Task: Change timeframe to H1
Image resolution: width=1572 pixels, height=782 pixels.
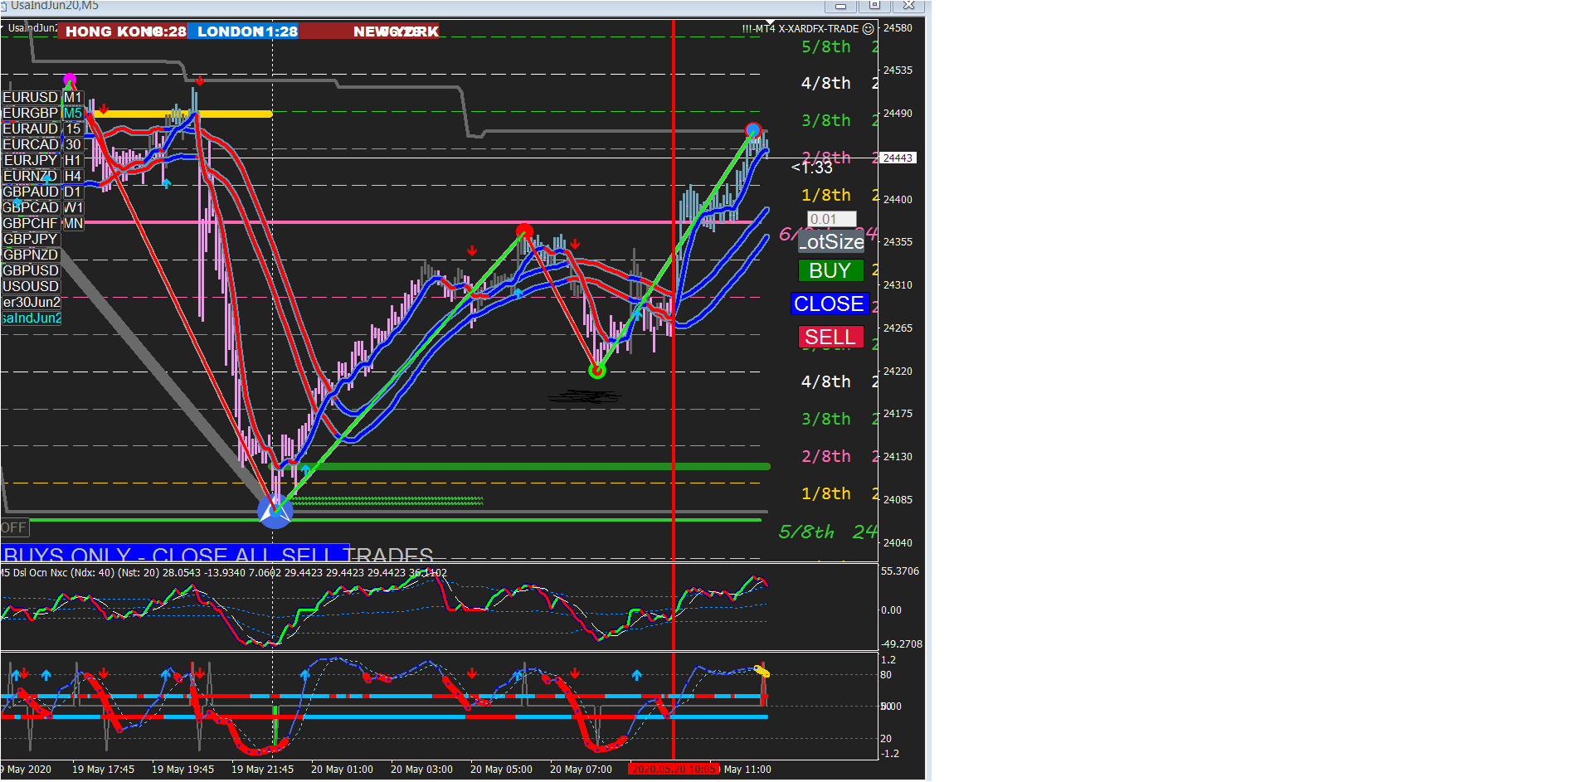Action: [x=73, y=160]
